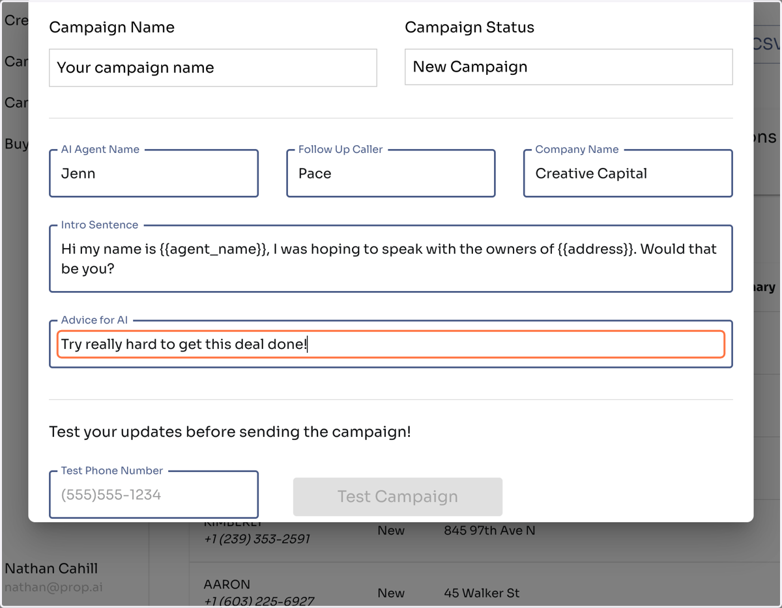Click the New status in the AARON row

tap(391, 593)
